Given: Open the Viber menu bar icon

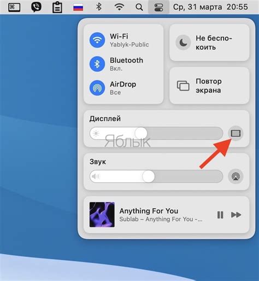Looking at the screenshot, I should [x=36, y=7].
